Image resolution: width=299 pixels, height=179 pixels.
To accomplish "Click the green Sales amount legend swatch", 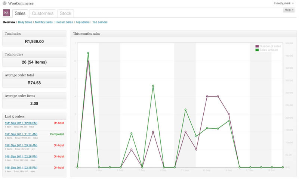I will (257, 50).
